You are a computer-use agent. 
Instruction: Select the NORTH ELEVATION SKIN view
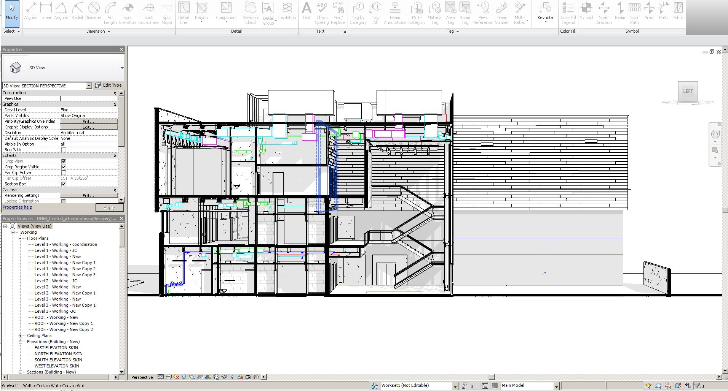[x=58, y=354]
